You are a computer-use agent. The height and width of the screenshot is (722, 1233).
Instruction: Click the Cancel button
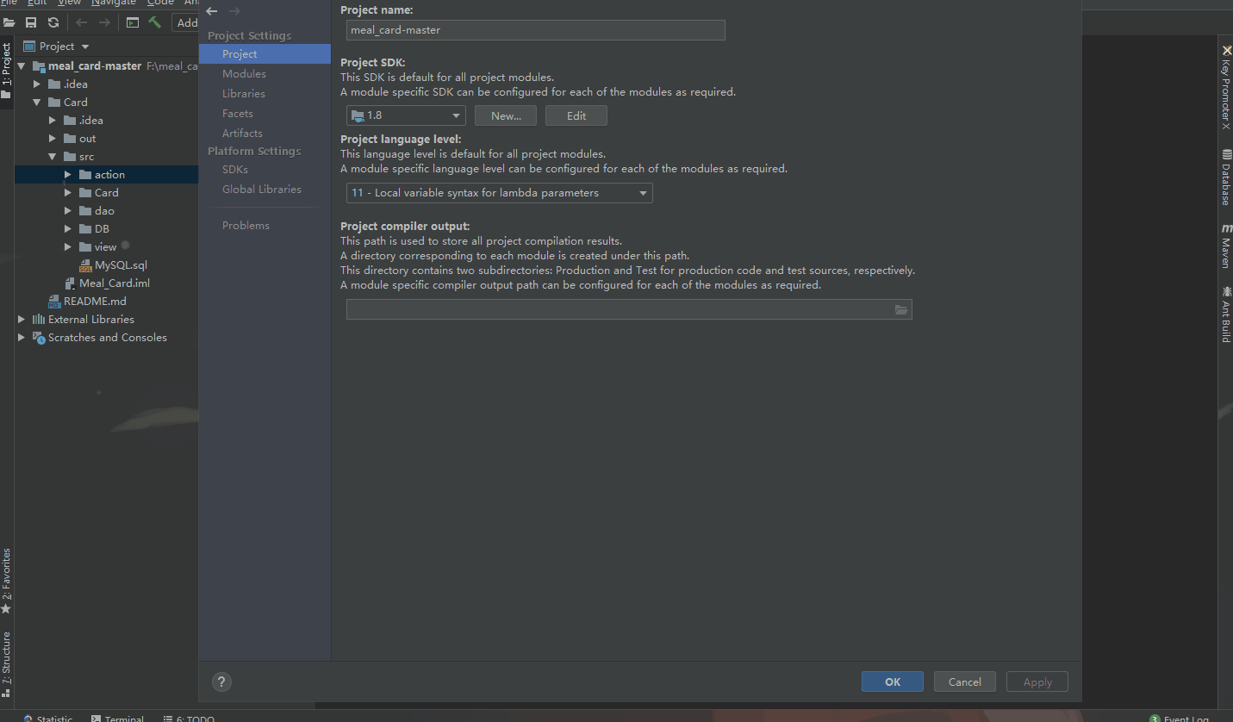click(x=965, y=682)
